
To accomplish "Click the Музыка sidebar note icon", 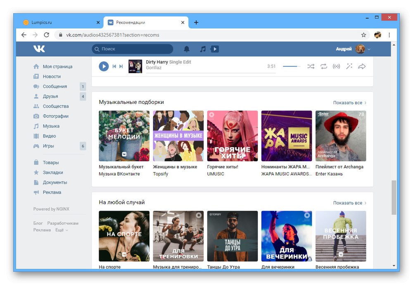I will 36,126.
